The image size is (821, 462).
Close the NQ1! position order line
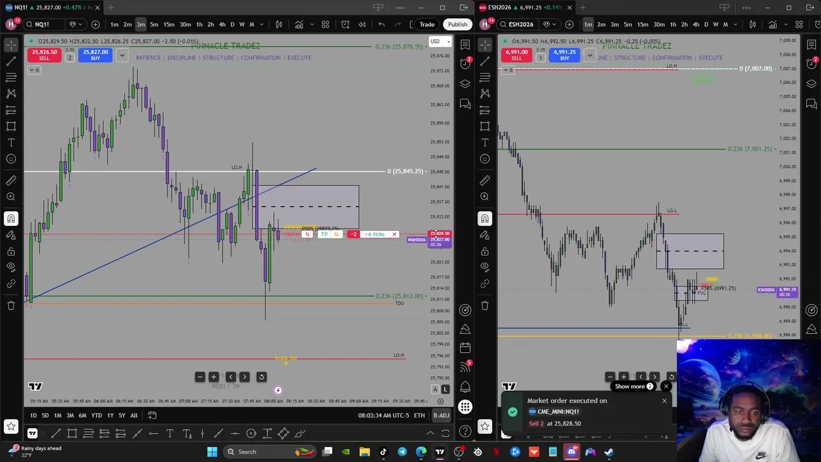pyautogui.click(x=394, y=235)
